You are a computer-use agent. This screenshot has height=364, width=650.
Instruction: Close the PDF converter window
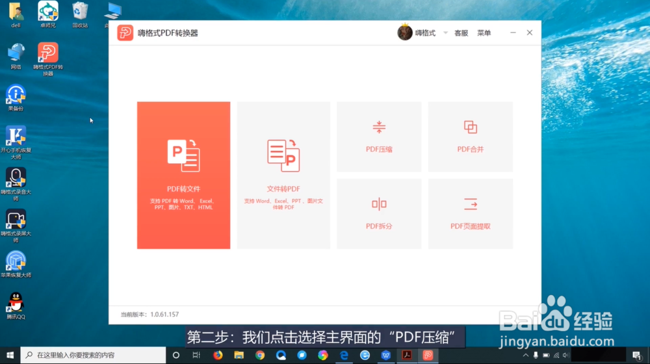click(529, 32)
